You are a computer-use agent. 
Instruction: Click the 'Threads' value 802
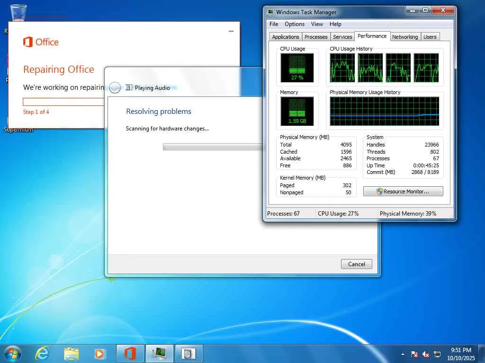coord(435,152)
